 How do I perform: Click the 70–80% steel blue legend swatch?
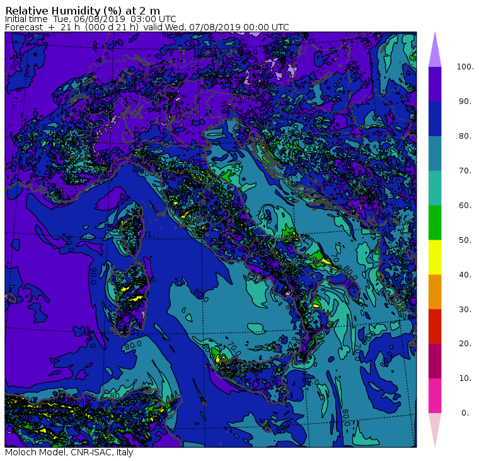[x=435, y=153]
